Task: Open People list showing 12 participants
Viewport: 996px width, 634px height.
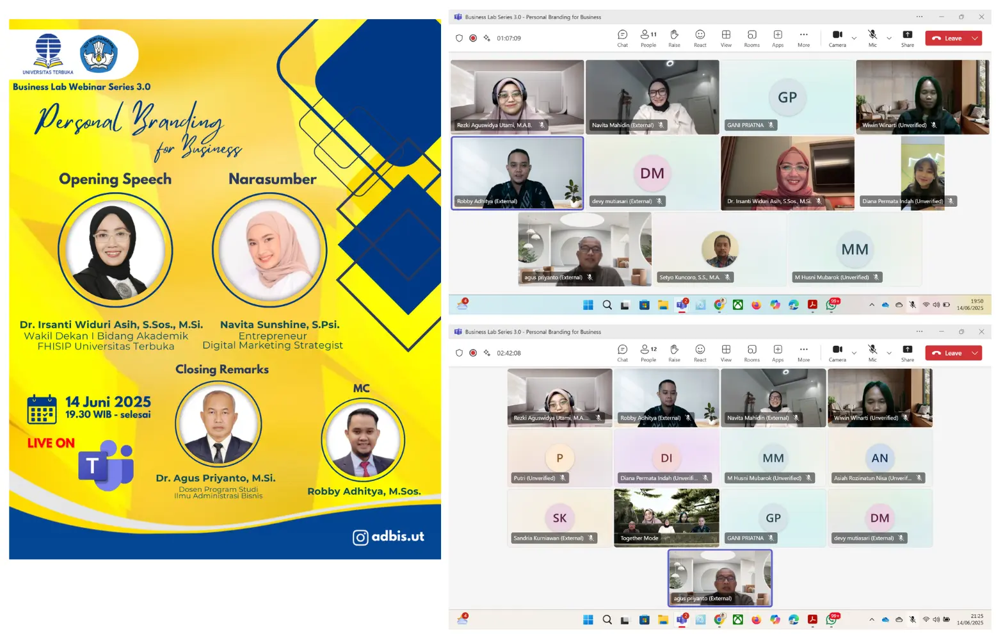Action: pyautogui.click(x=648, y=353)
